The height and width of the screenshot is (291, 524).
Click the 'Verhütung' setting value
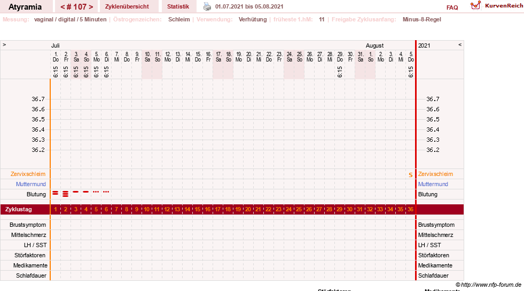(x=253, y=19)
